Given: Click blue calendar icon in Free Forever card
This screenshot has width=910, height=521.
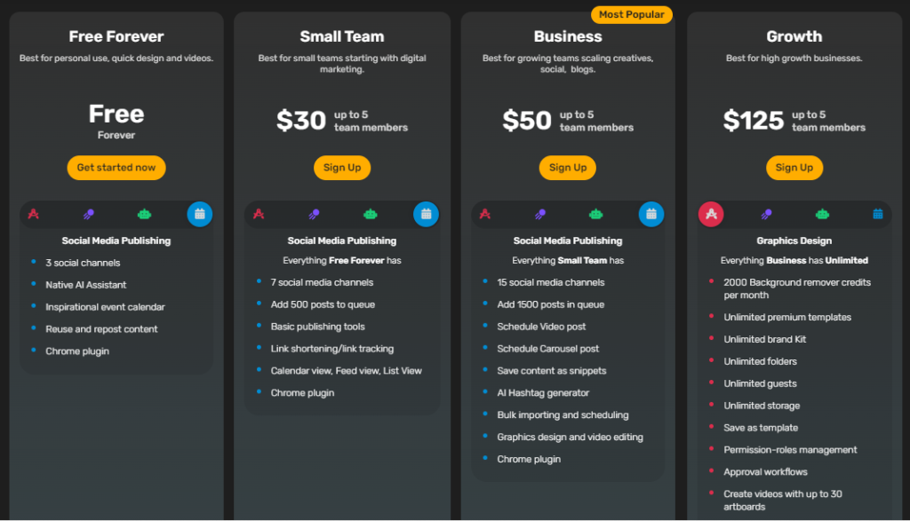Looking at the screenshot, I should point(200,215).
